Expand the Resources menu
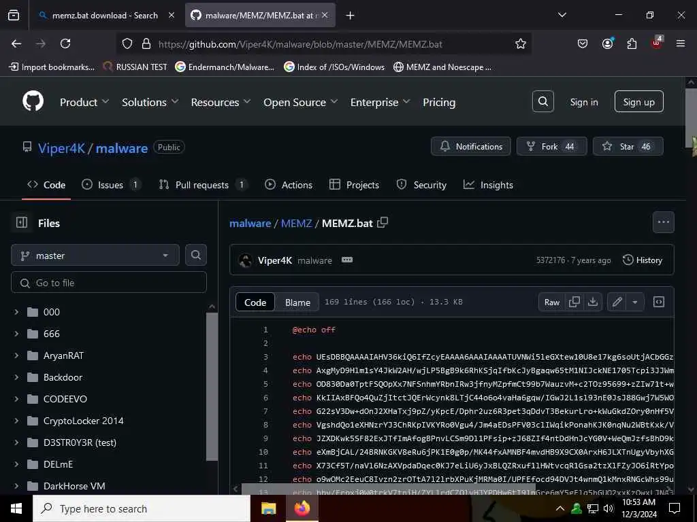The width and height of the screenshot is (697, 522). tap(221, 102)
